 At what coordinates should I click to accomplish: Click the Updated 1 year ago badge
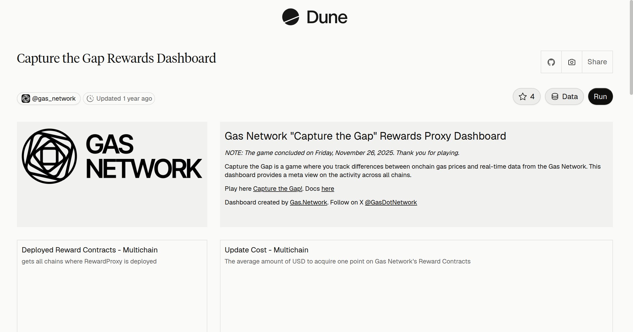(119, 99)
